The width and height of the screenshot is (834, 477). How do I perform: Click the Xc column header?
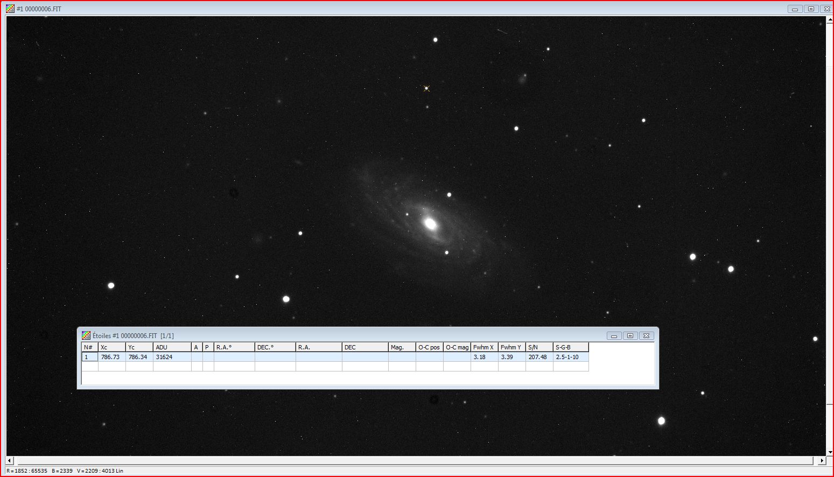pyautogui.click(x=112, y=347)
